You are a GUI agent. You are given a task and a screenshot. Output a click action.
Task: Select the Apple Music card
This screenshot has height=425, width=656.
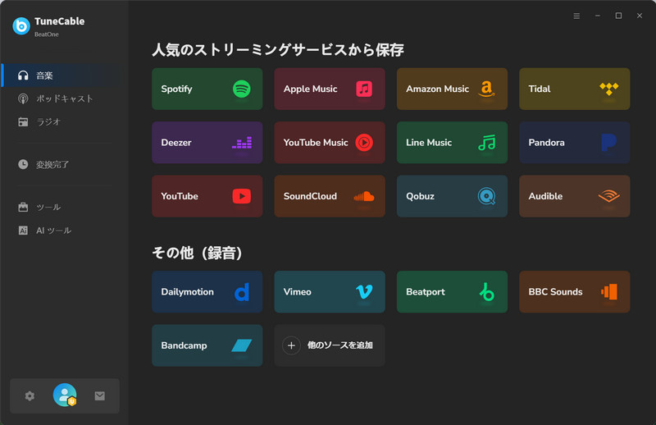tap(330, 89)
